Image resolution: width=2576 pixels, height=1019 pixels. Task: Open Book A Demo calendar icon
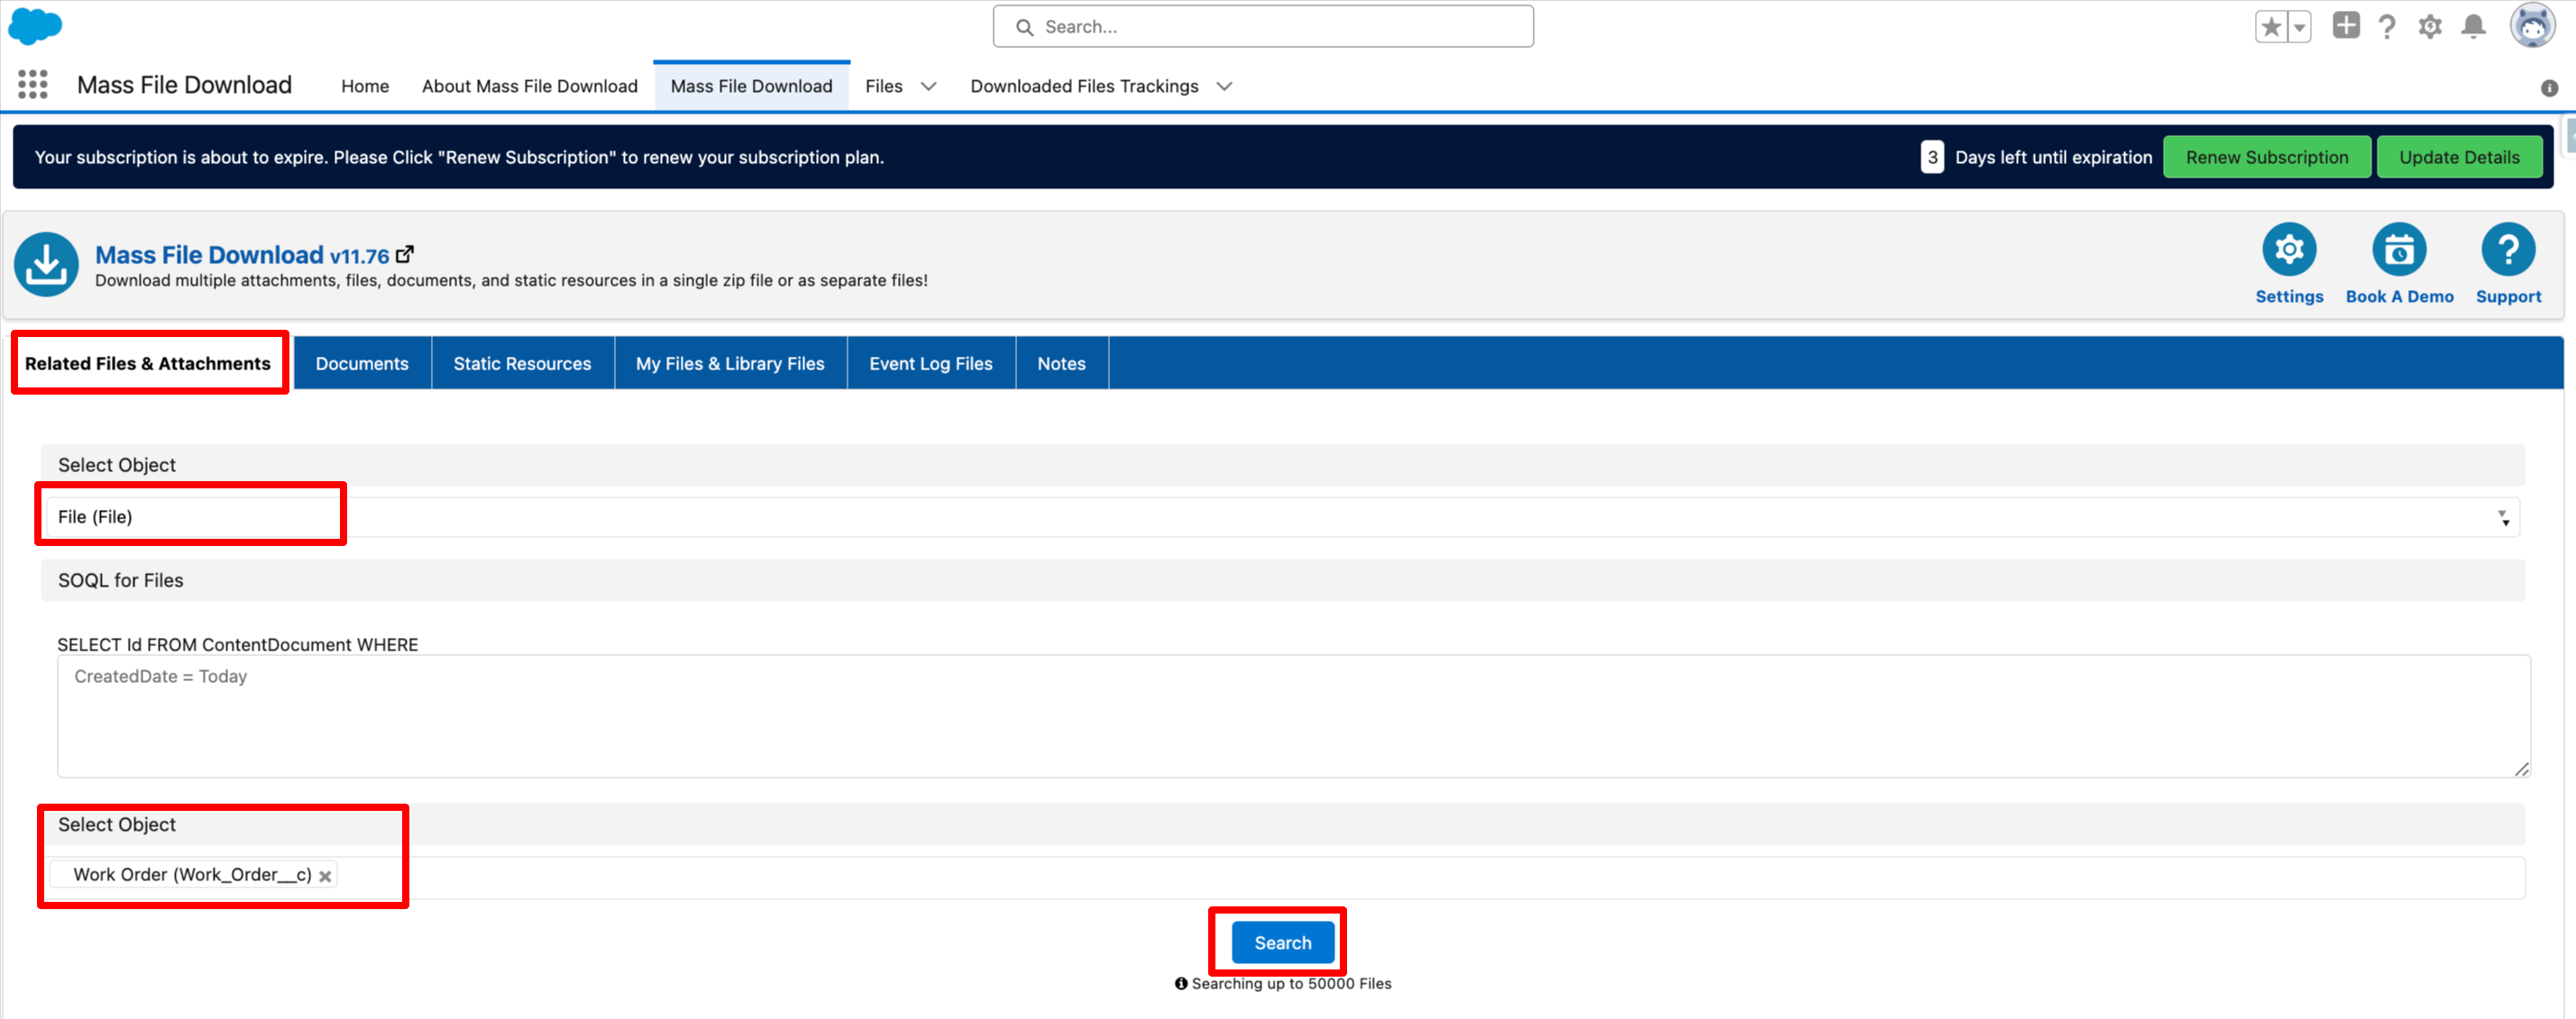click(2398, 250)
